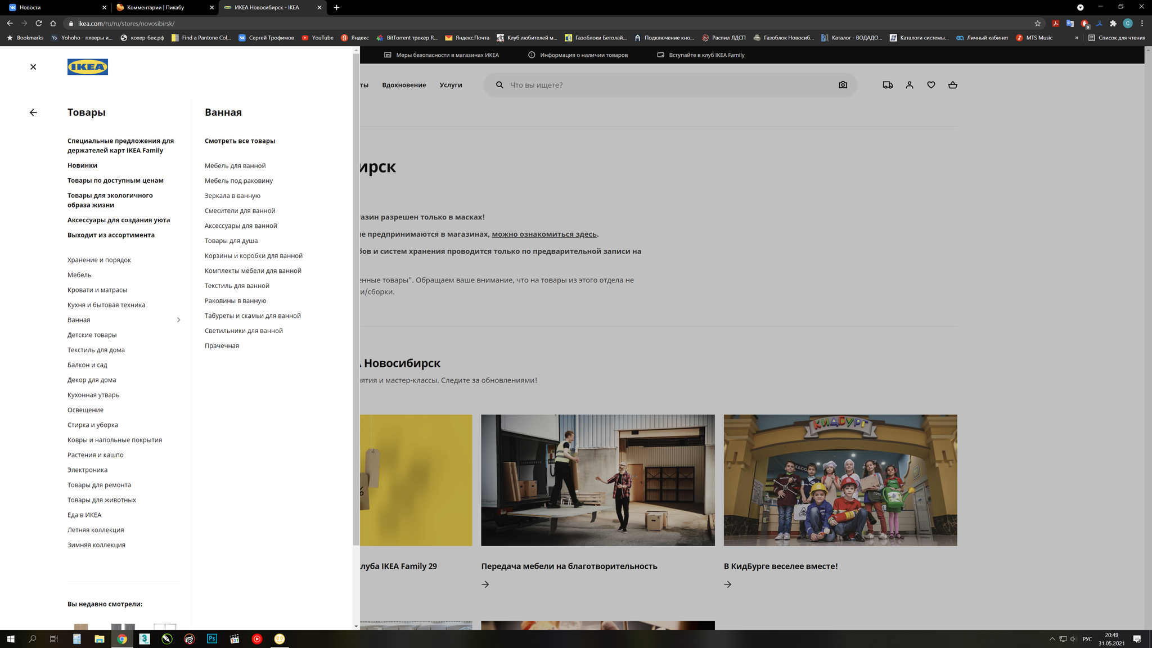Open the Chrome three-dot menu
Image resolution: width=1152 pixels, height=648 pixels.
(x=1142, y=23)
